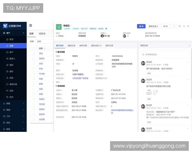Open the 4月份百度广告投放 campaign link
The height and width of the screenshot is (154, 192).
click(80, 78)
